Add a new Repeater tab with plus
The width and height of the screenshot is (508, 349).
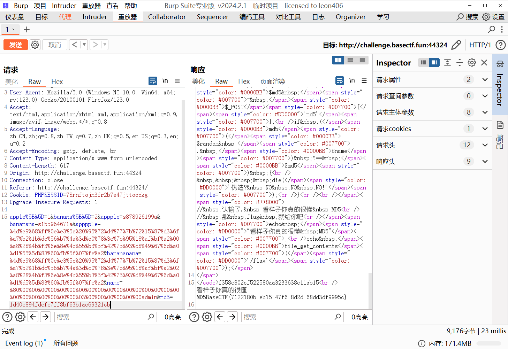coord(26,30)
